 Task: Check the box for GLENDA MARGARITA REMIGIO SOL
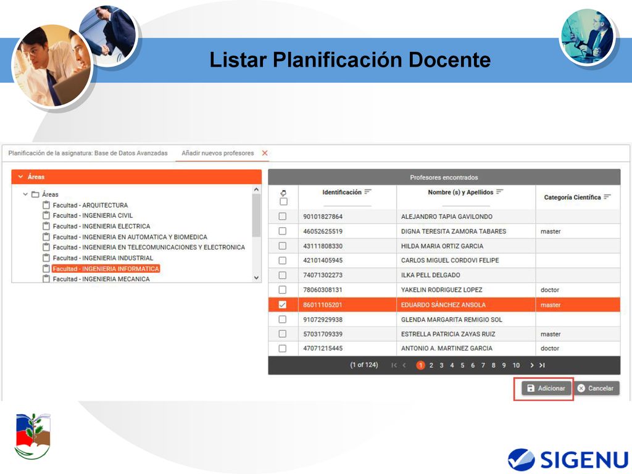click(x=283, y=319)
